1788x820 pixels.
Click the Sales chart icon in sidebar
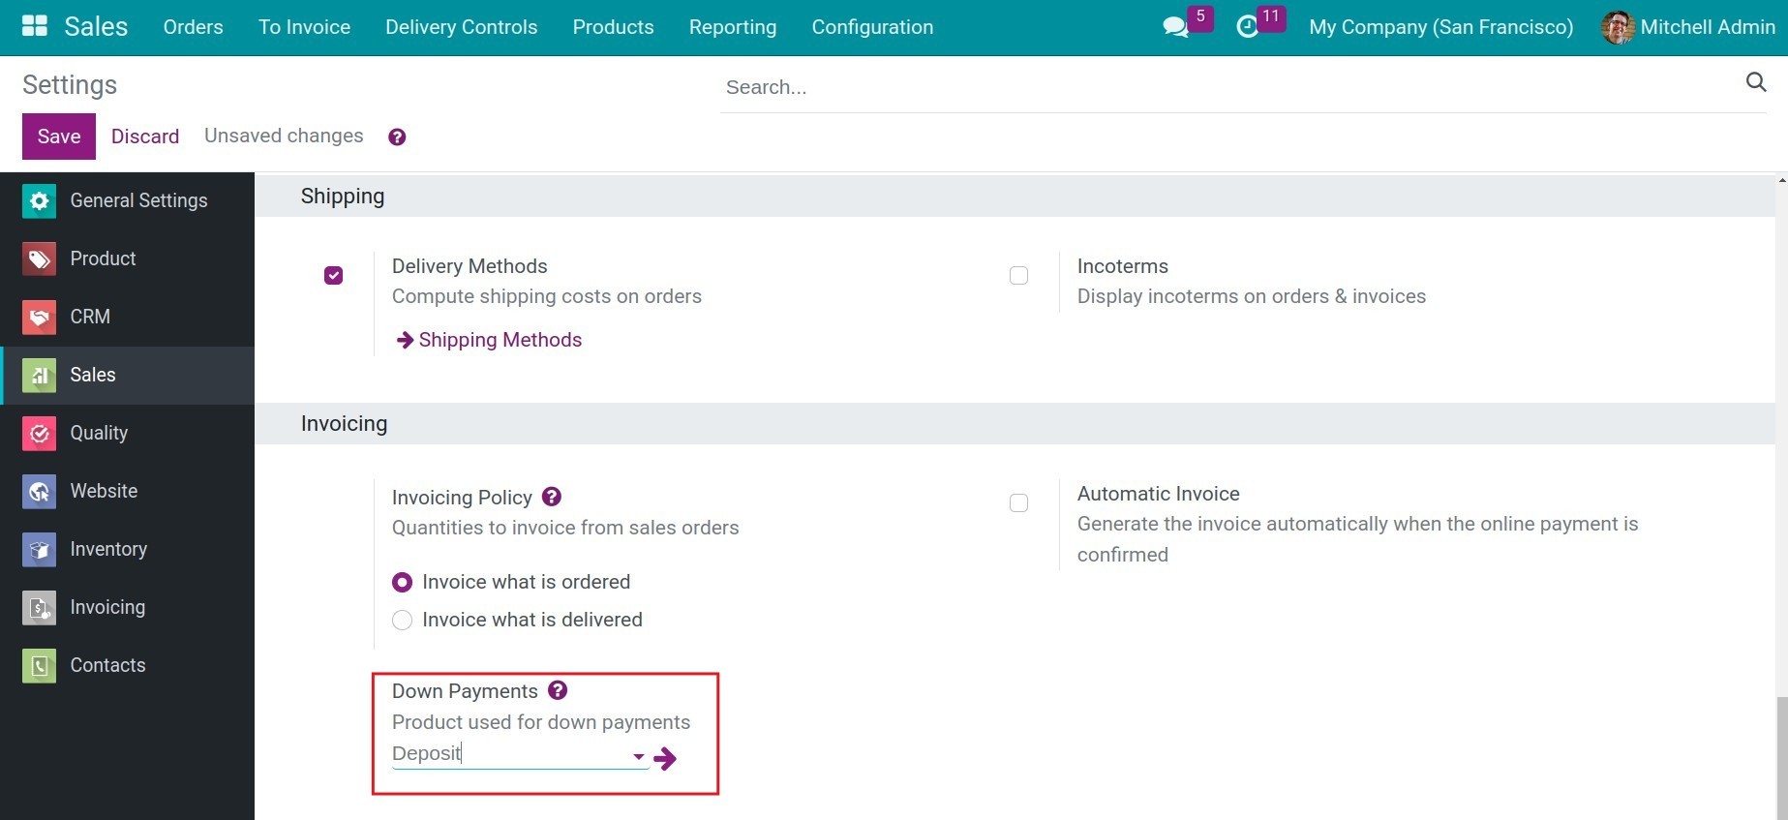coord(39,375)
